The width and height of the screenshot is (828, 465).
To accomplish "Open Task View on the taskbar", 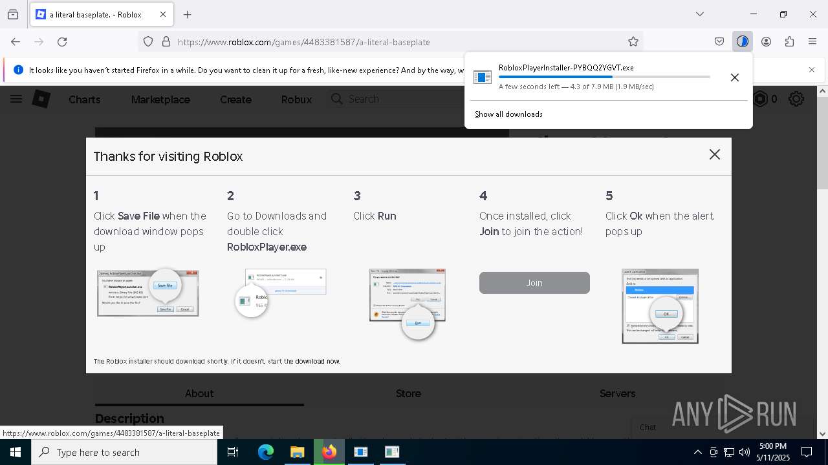I will tap(233, 452).
